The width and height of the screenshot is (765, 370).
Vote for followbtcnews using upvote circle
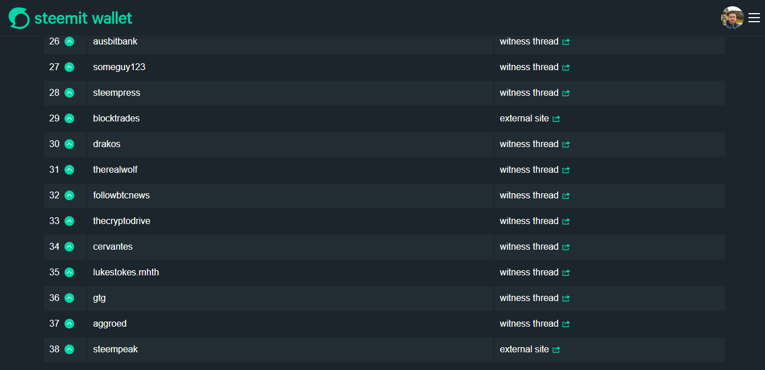[69, 196]
